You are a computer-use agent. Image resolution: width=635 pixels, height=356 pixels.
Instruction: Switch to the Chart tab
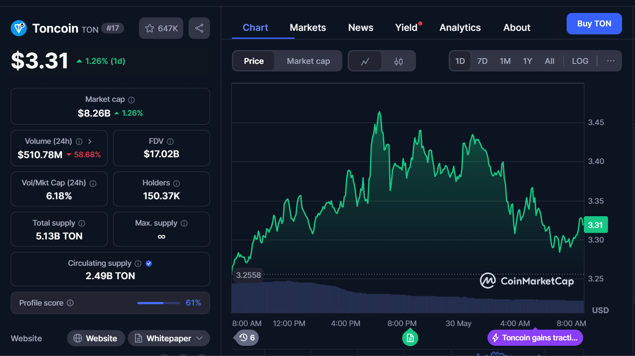pyautogui.click(x=255, y=28)
